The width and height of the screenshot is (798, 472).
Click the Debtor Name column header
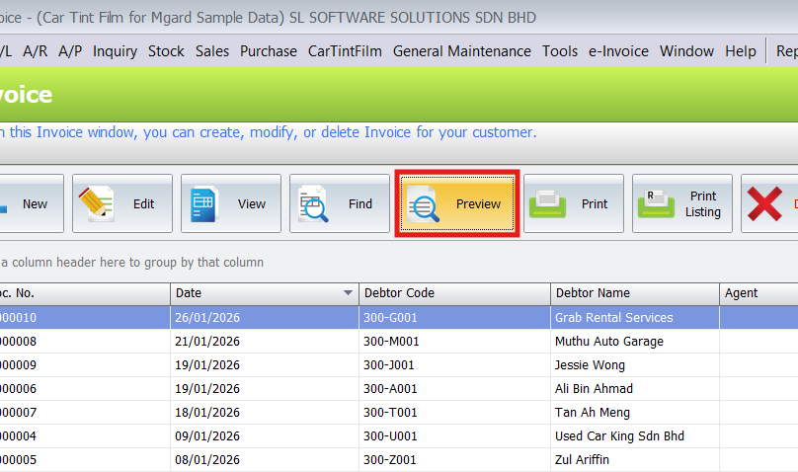click(634, 293)
